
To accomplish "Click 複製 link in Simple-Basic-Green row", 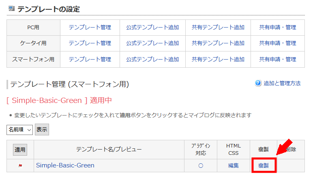I will point(264,165).
